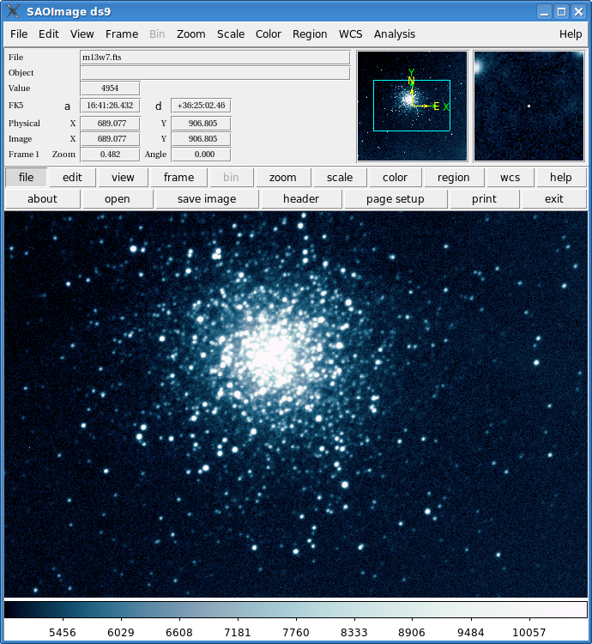
Task: Select the 'region' buttonbar tab
Action: tap(453, 178)
